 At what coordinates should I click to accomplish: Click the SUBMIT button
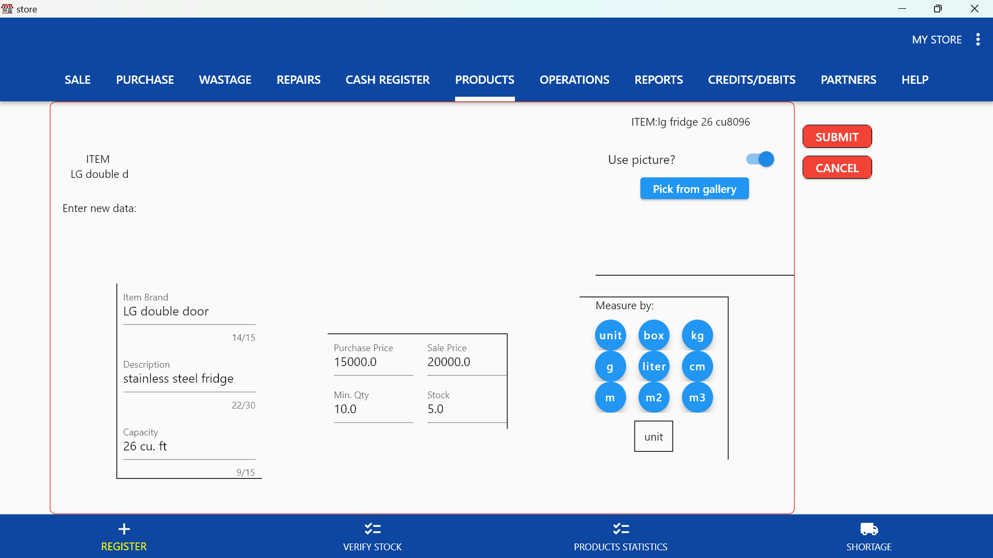point(836,137)
